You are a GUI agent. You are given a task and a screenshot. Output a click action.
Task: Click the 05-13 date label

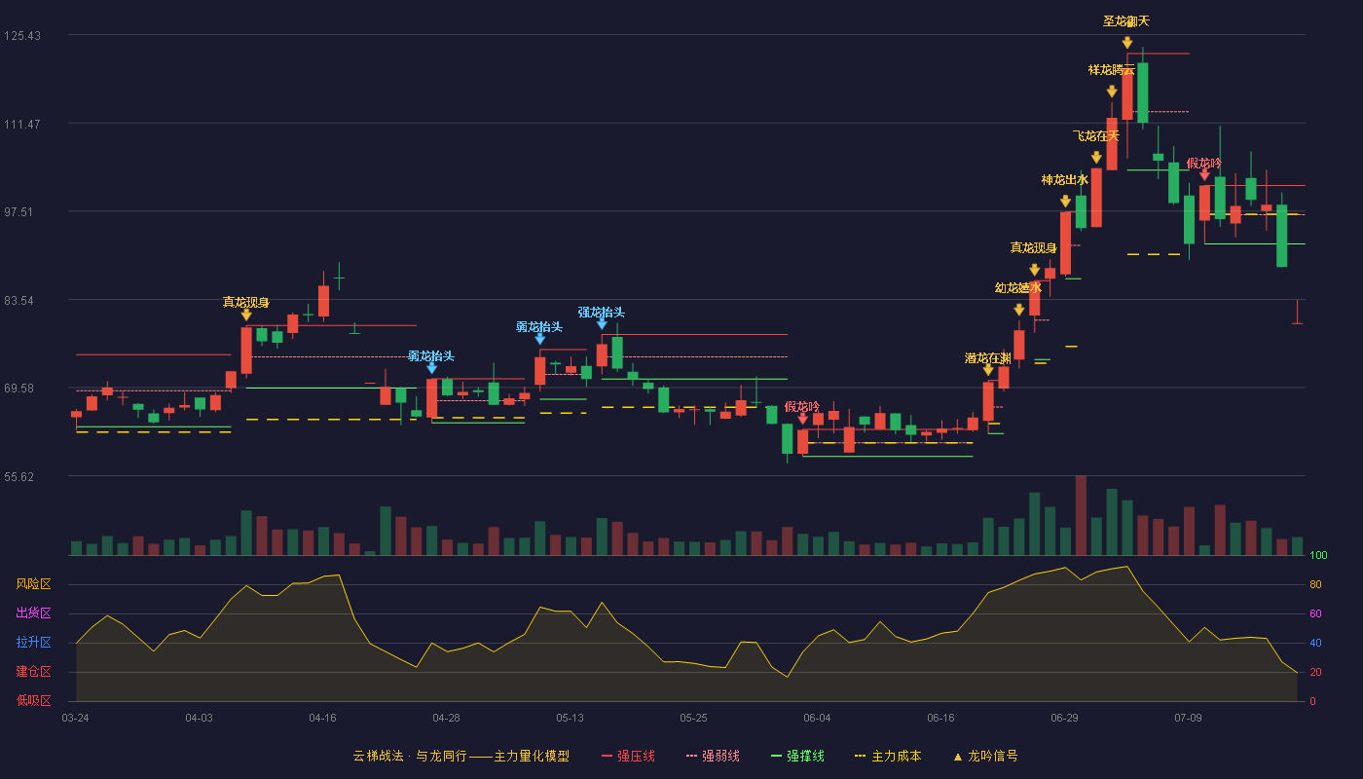pos(570,718)
